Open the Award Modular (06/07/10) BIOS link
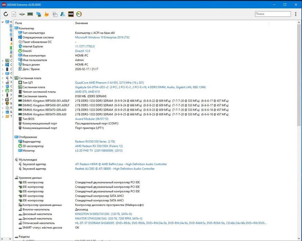Viewport: 302px width, 241px height. (92, 119)
